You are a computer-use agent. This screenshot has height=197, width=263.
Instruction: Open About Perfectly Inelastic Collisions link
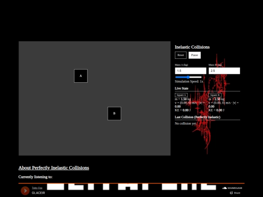[x=54, y=168]
